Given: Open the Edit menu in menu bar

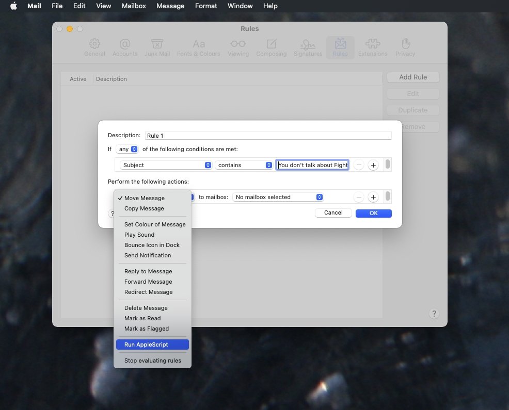Looking at the screenshot, I should 79,6.
